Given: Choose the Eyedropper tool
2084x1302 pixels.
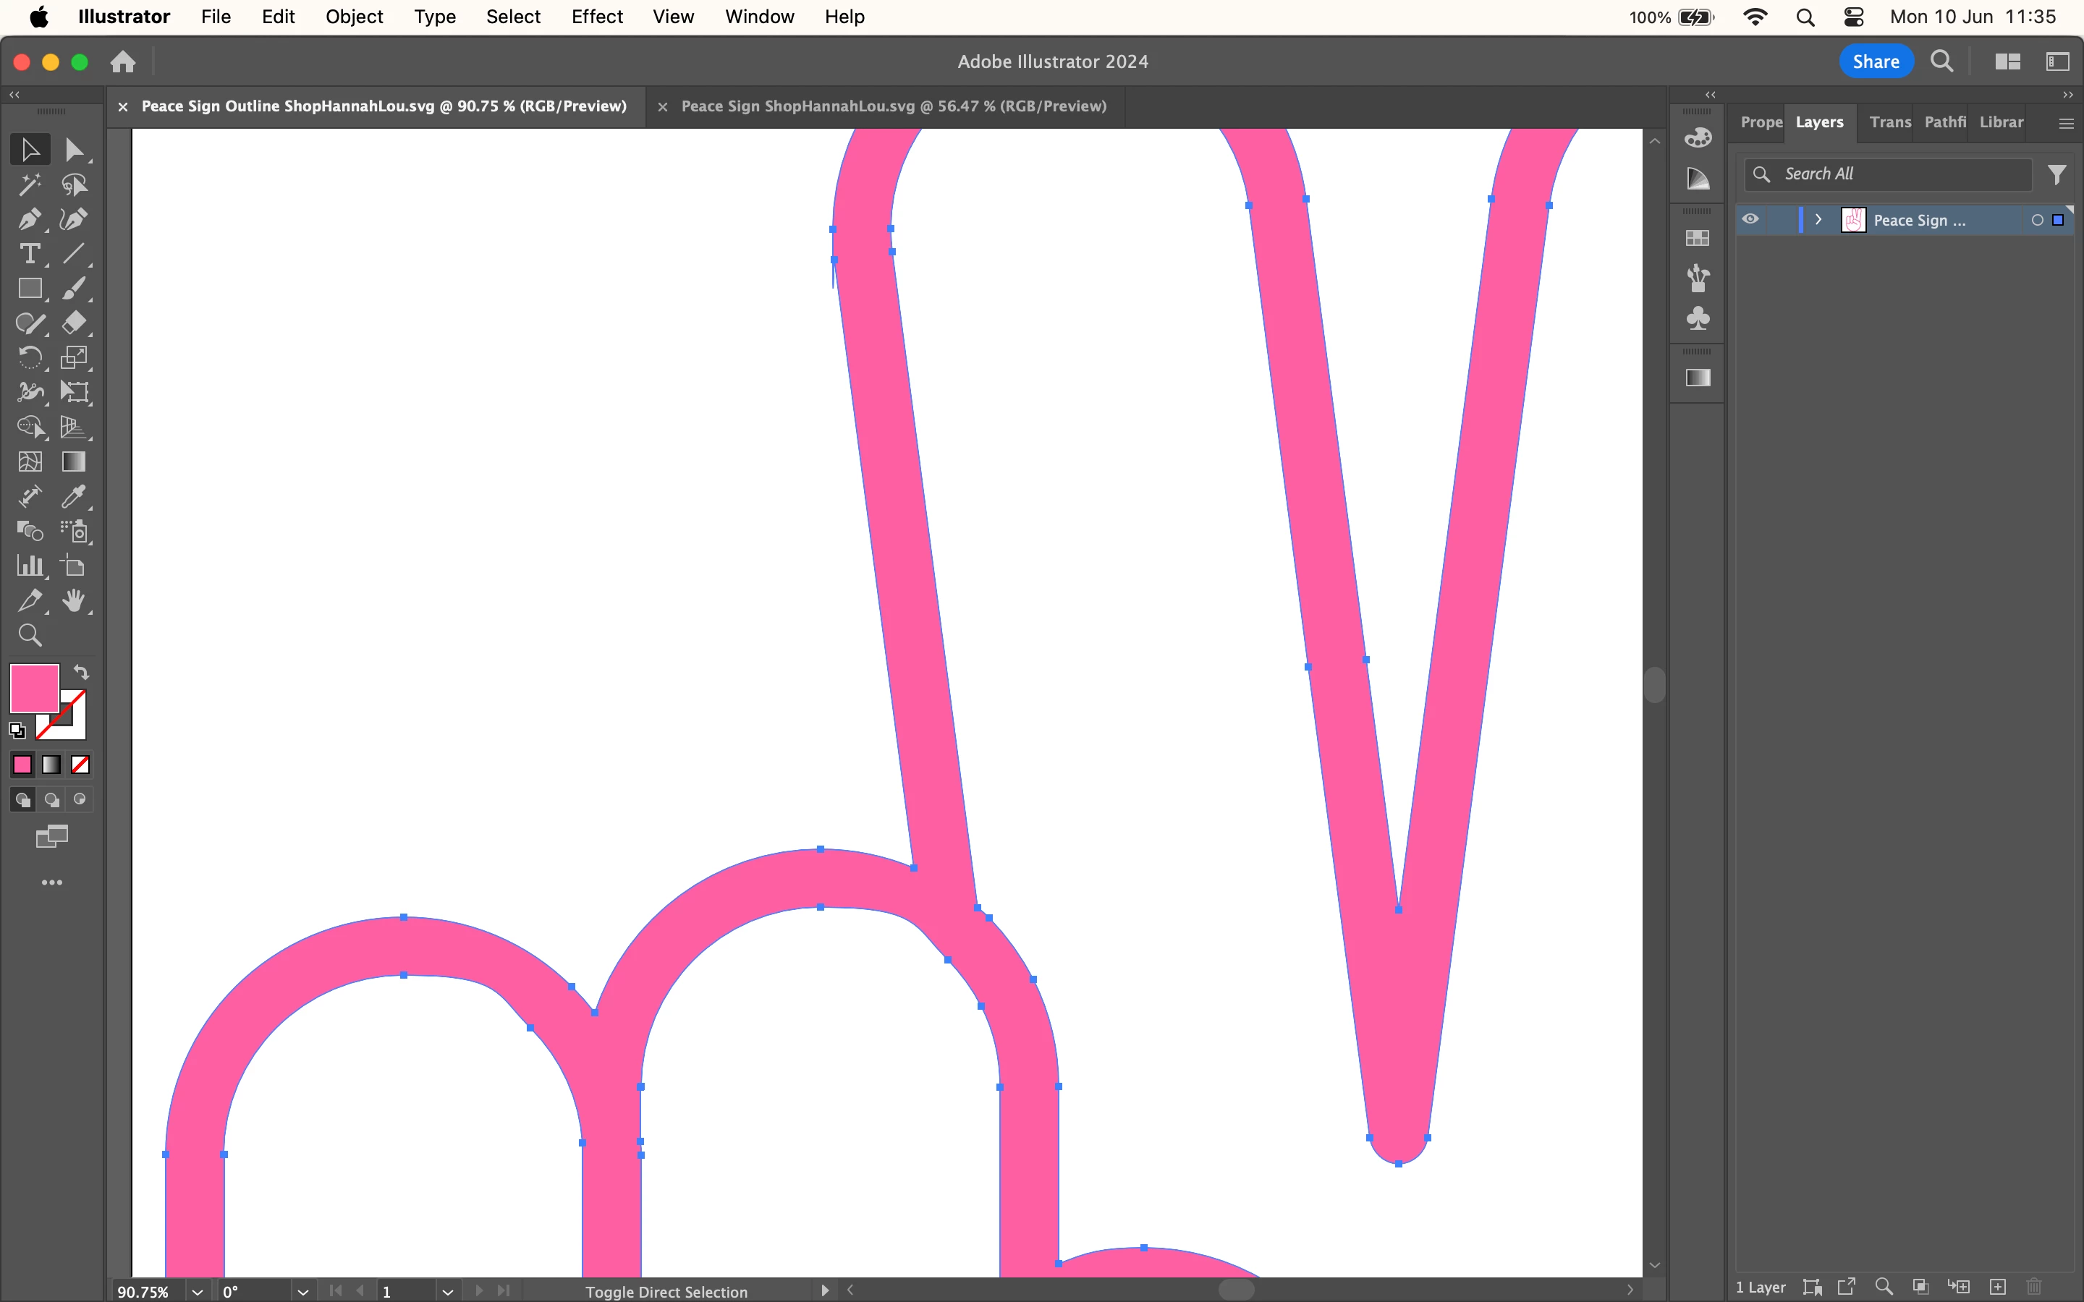Looking at the screenshot, I should click(74, 497).
